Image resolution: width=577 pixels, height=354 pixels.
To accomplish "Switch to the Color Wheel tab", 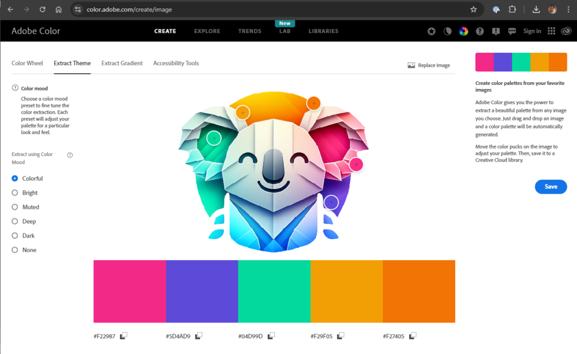I will click(27, 63).
